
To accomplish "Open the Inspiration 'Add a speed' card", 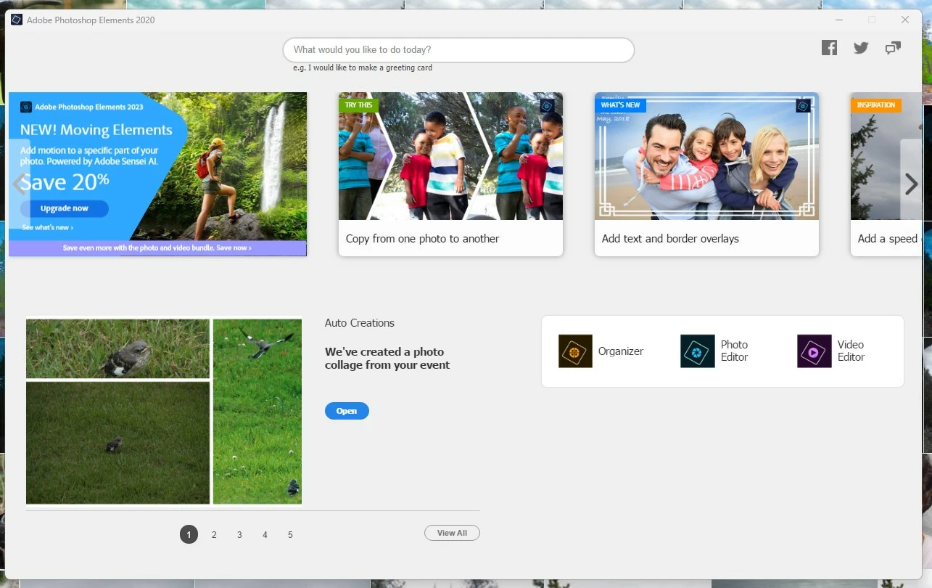I will (886, 174).
